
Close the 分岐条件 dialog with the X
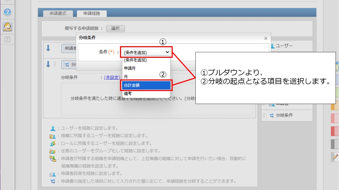coord(266,38)
